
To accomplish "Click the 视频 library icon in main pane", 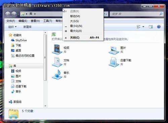I will (57, 49).
